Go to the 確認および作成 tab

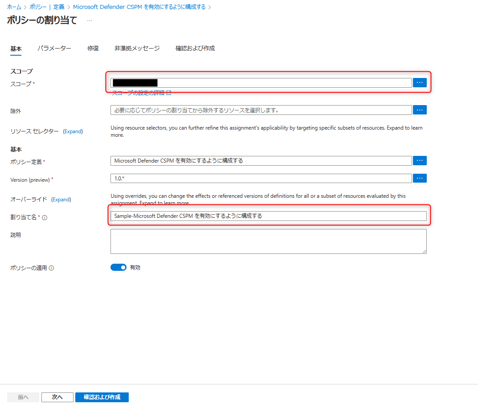195,48
